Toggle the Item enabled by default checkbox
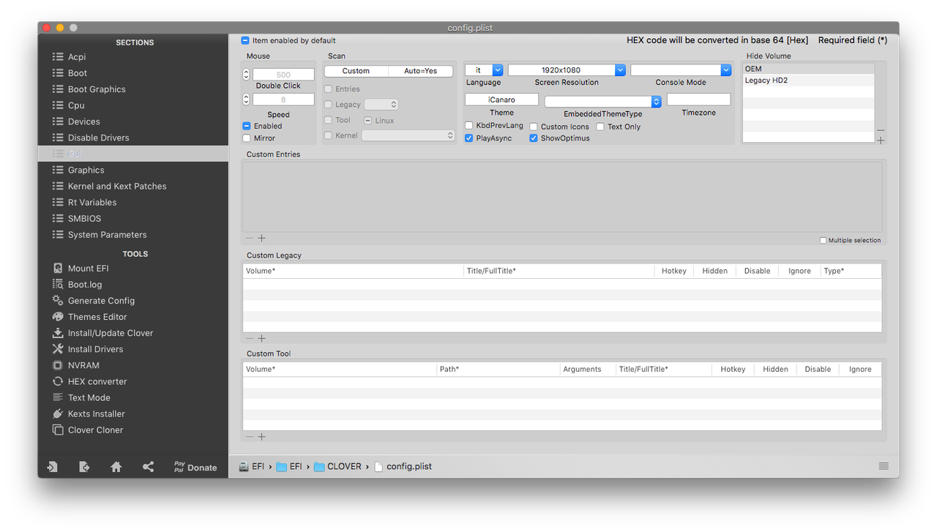 click(245, 40)
